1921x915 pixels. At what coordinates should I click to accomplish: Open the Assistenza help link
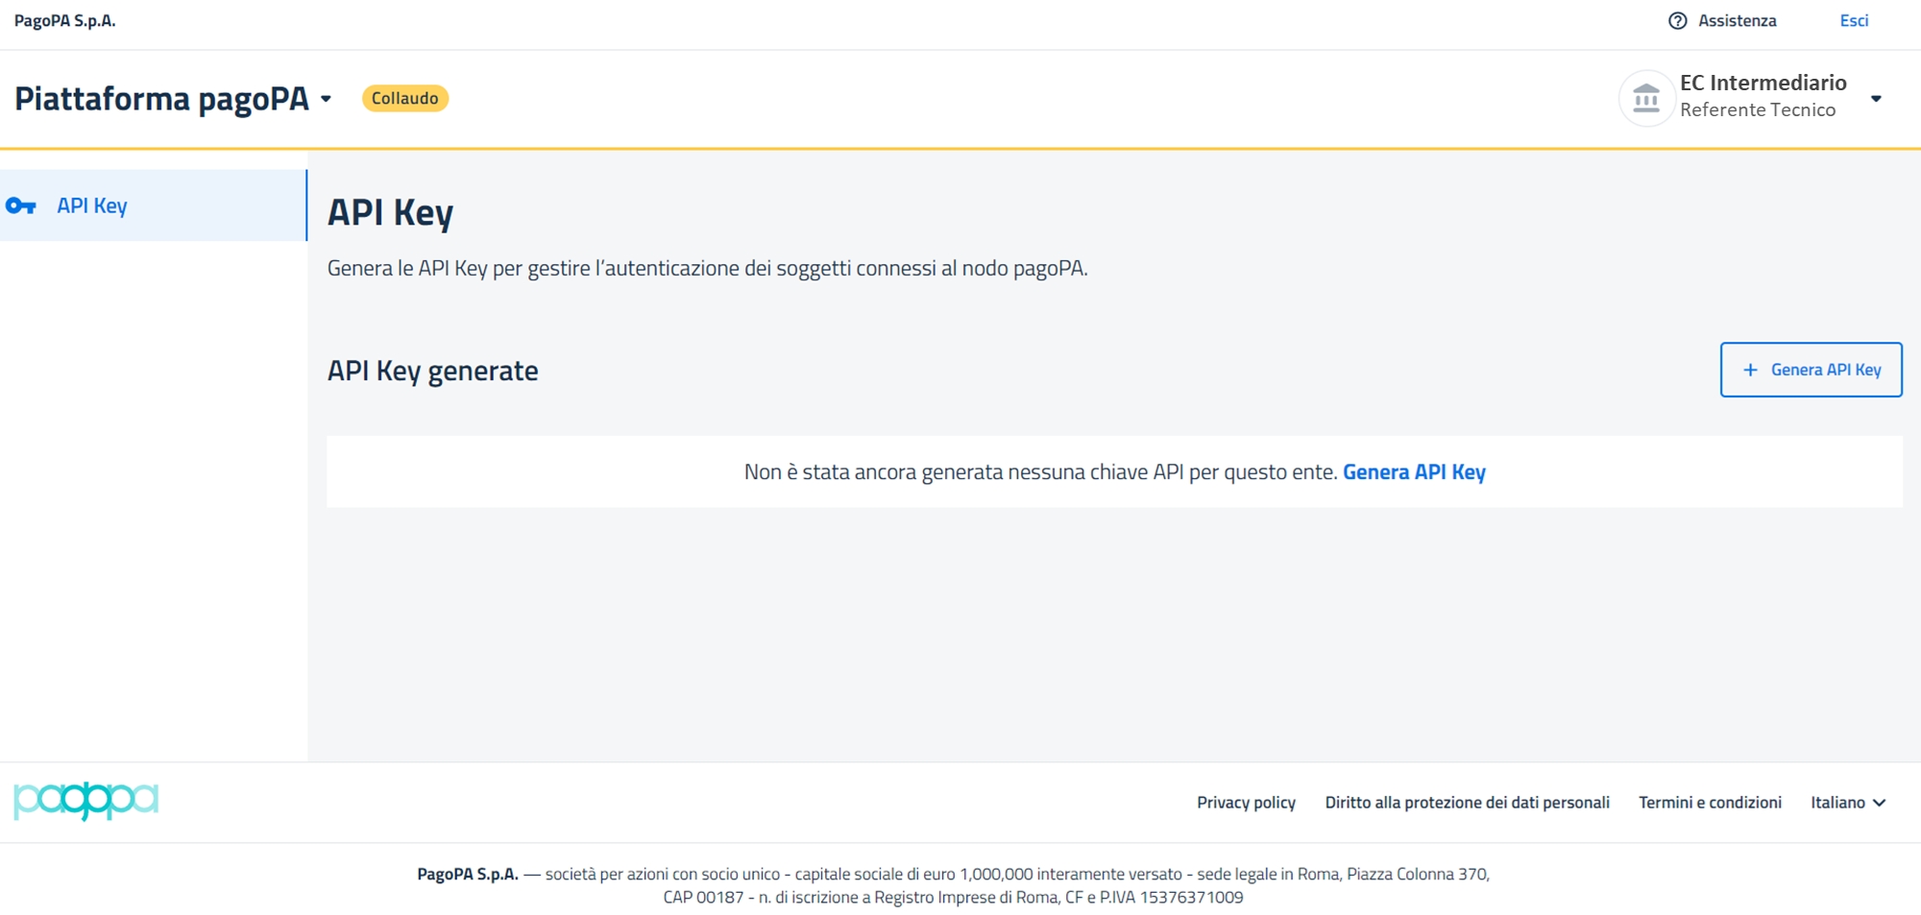1737,21
